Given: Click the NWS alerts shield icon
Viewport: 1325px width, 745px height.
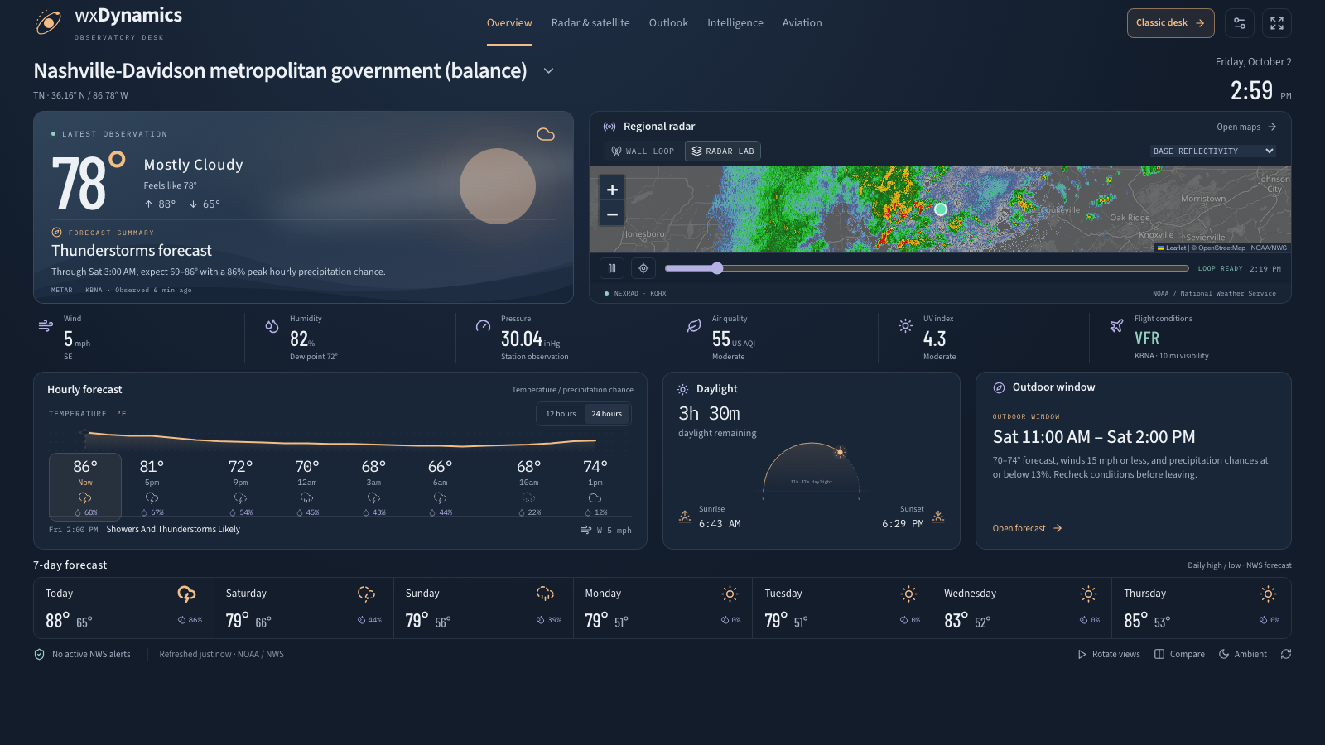Looking at the screenshot, I should [39, 654].
